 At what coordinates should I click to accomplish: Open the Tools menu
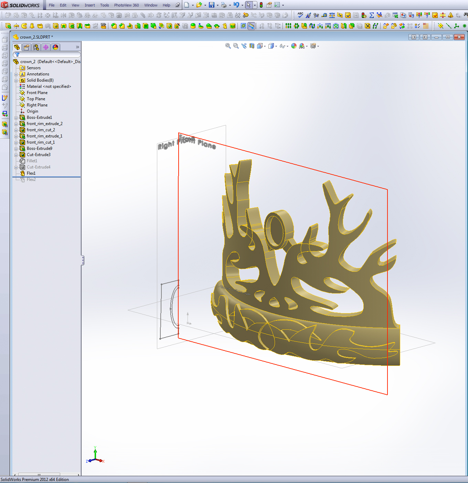coord(105,5)
